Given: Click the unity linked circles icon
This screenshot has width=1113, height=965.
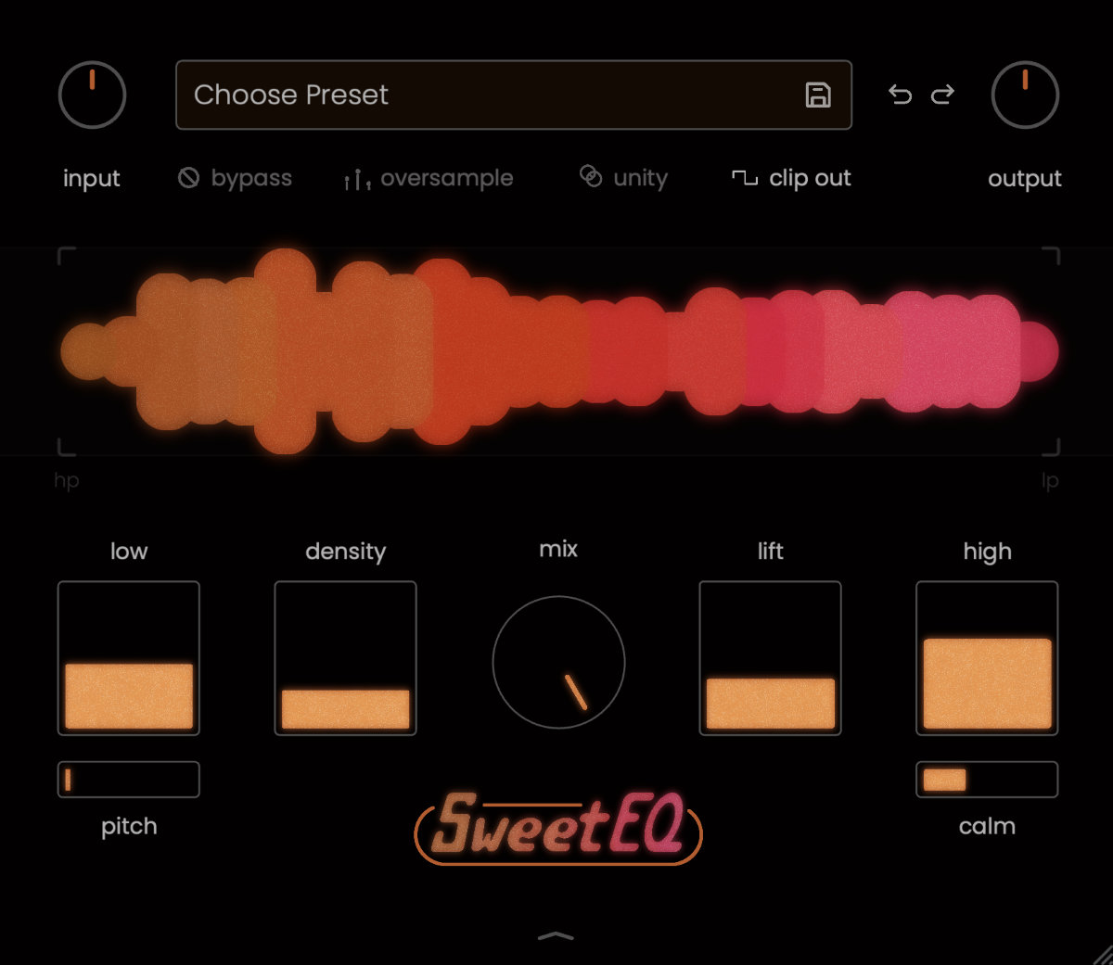Looking at the screenshot, I should coord(591,176).
